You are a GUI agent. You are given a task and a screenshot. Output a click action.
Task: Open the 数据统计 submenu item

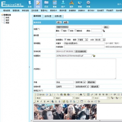click(x=82, y=10)
